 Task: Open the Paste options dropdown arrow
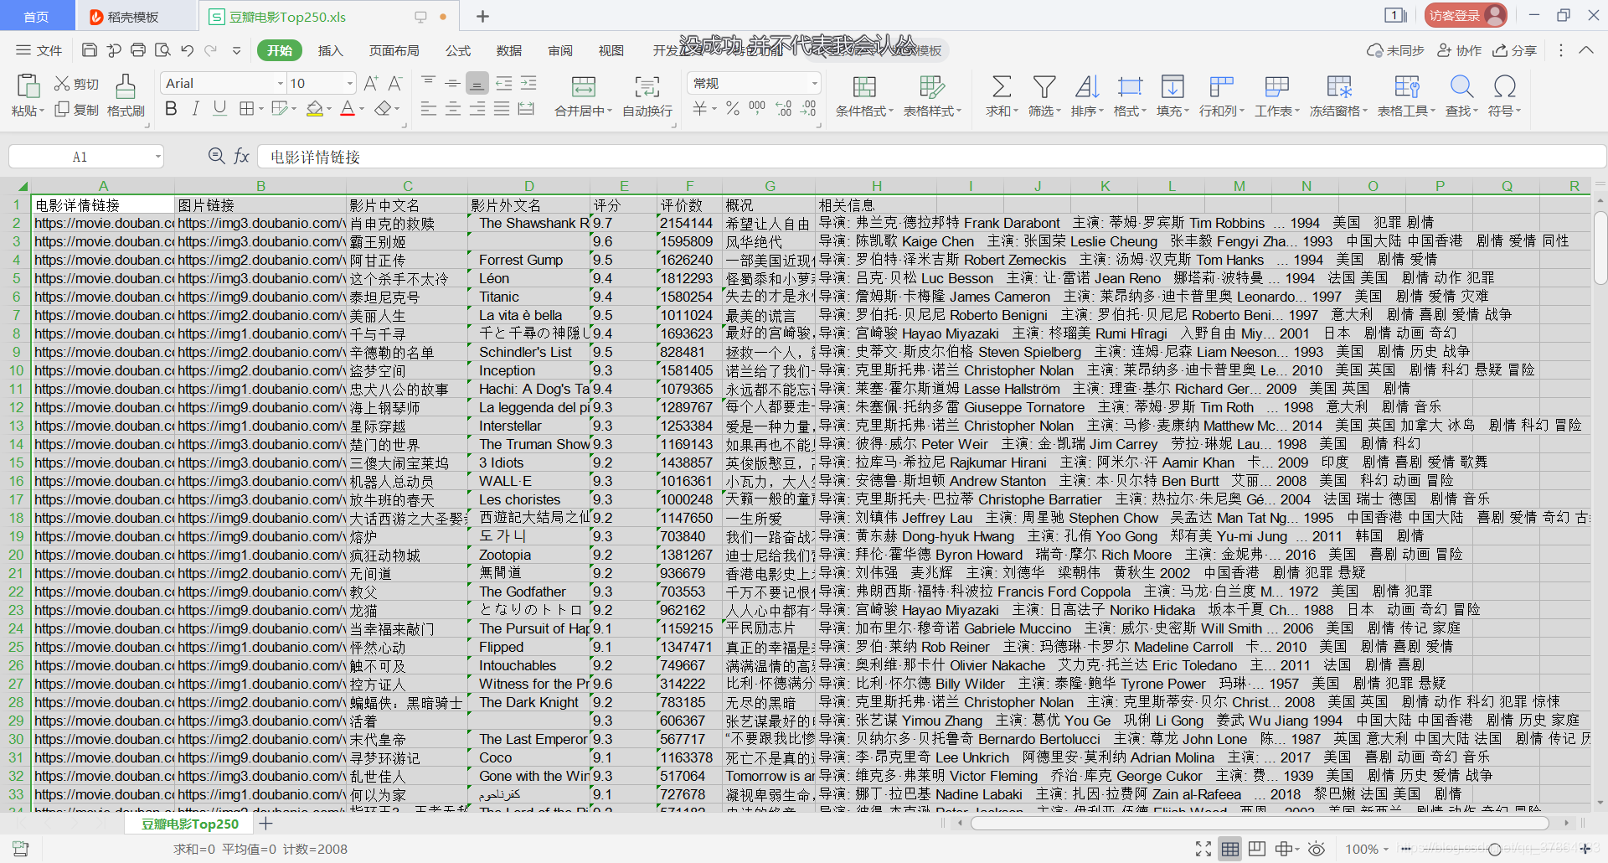[x=41, y=111]
